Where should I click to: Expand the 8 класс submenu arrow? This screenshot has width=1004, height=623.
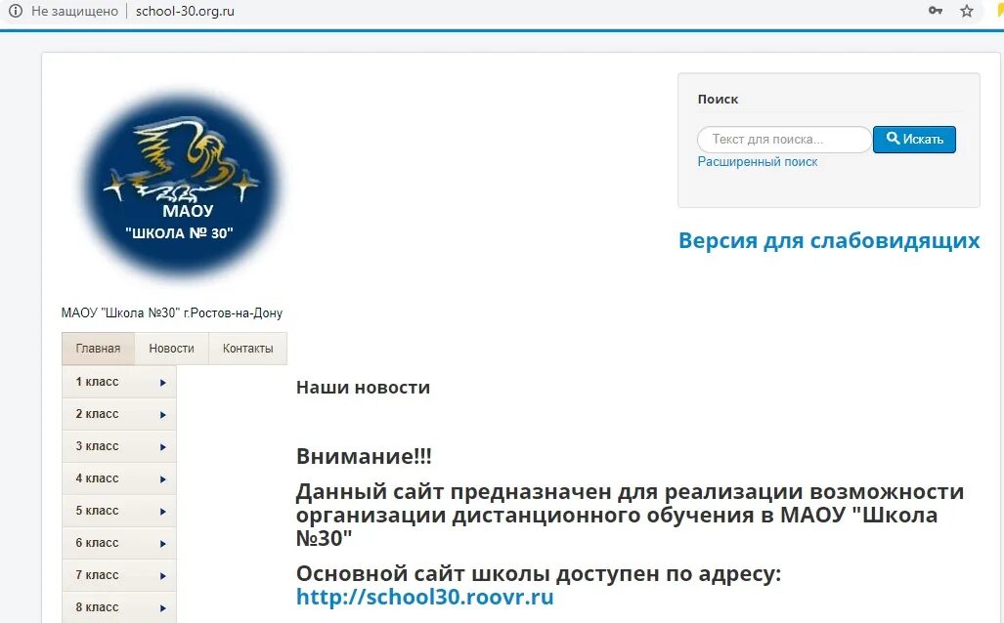click(162, 606)
